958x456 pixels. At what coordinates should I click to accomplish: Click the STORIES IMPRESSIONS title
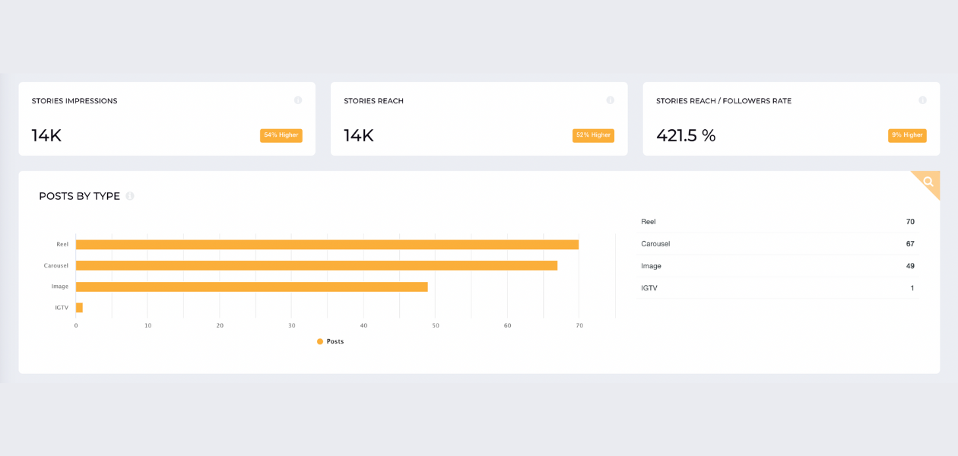[75, 101]
